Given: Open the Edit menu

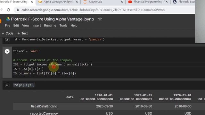Looking at the screenshot, I should (x=16, y=26).
